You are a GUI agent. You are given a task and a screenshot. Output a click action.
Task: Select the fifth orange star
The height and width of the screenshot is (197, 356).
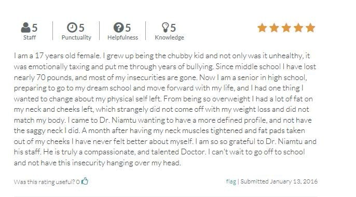pyautogui.click(x=310, y=28)
